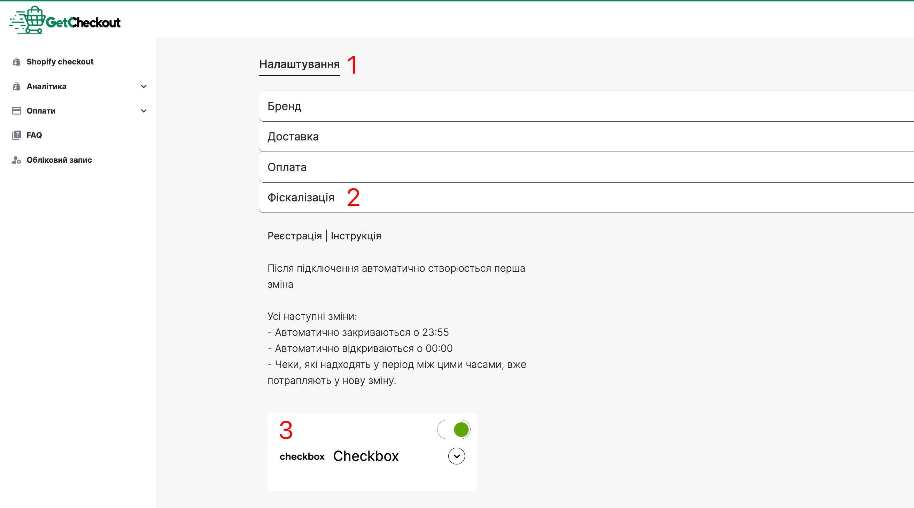Open the Інструкція link

coord(356,236)
